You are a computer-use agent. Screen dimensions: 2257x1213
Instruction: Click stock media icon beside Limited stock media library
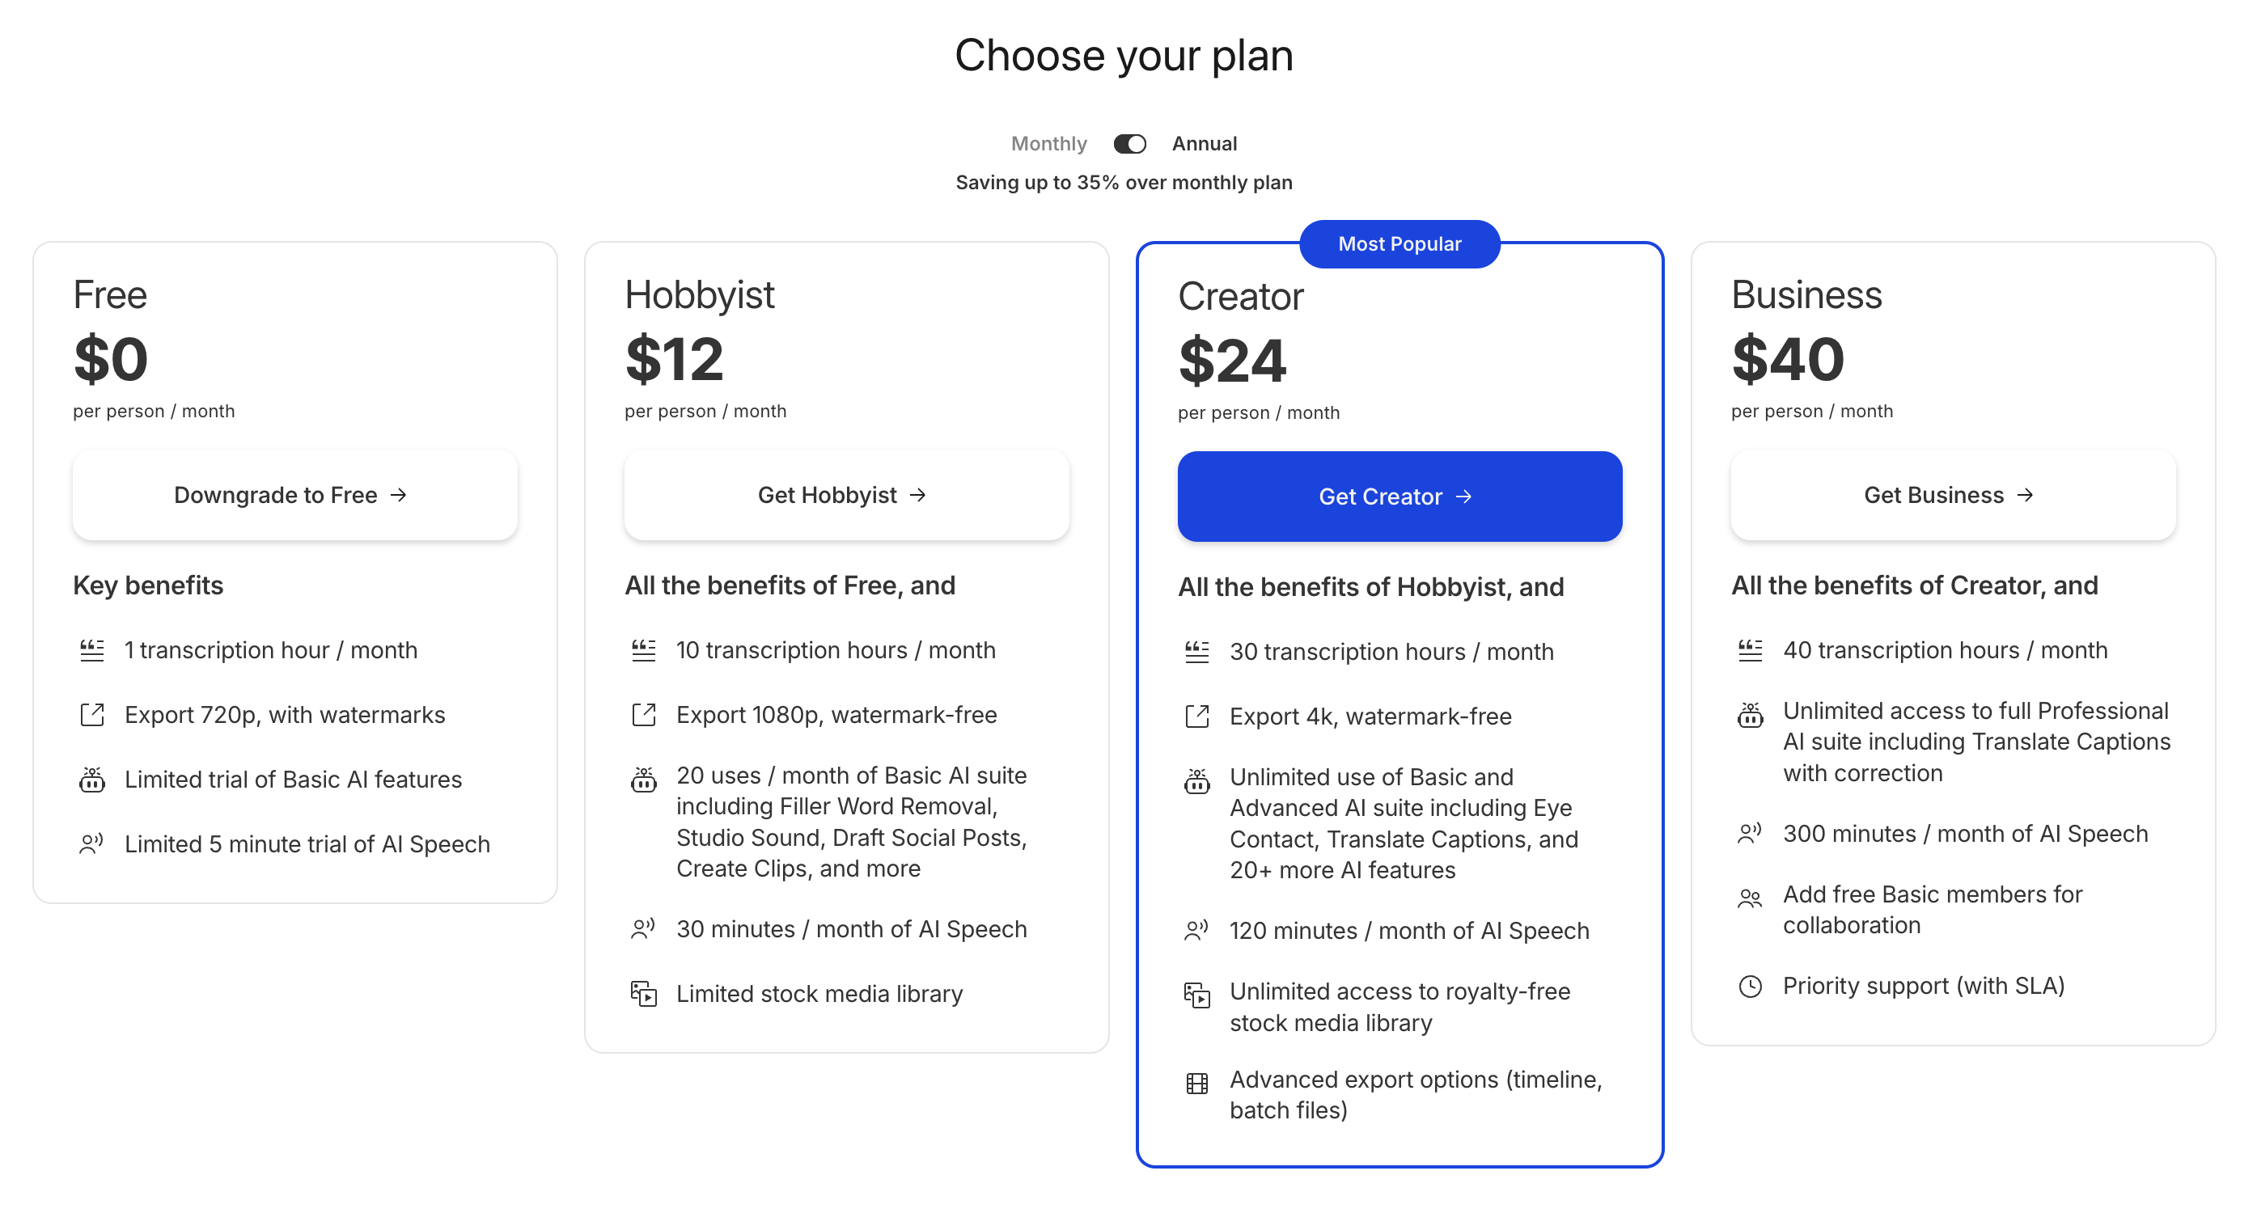pyautogui.click(x=643, y=994)
